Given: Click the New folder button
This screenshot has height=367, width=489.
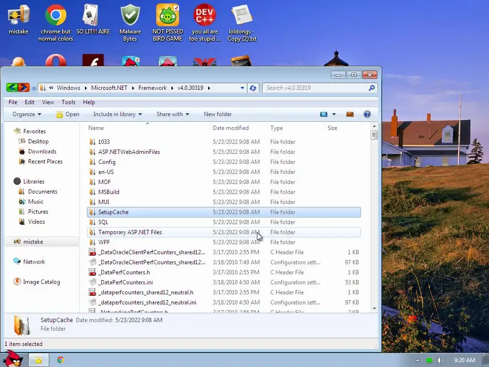Looking at the screenshot, I should (218, 114).
